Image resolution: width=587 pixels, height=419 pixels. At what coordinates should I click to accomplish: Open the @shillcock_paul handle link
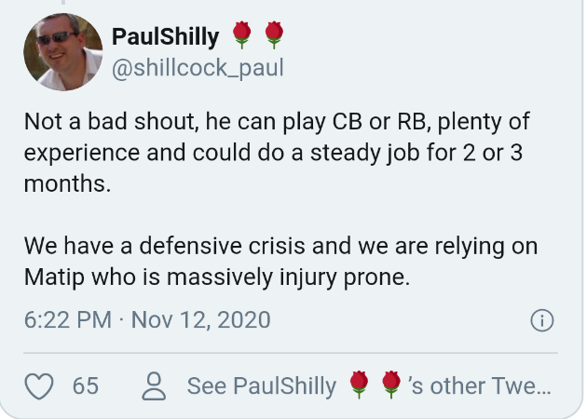click(198, 69)
